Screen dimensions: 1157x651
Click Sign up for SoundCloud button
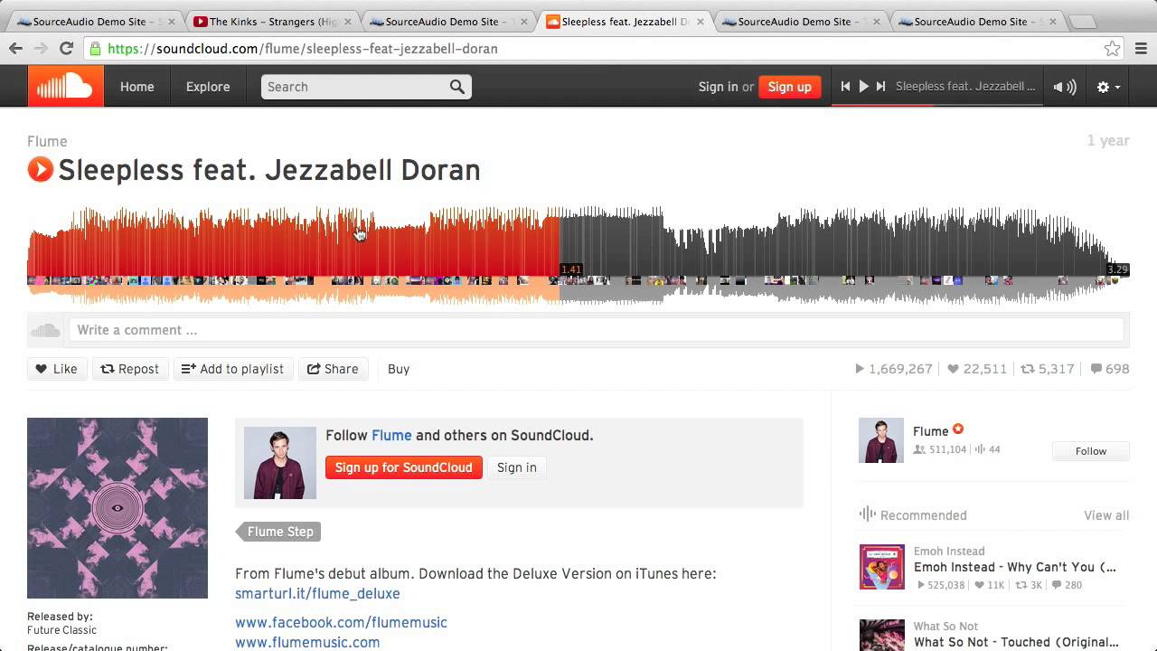pos(403,467)
